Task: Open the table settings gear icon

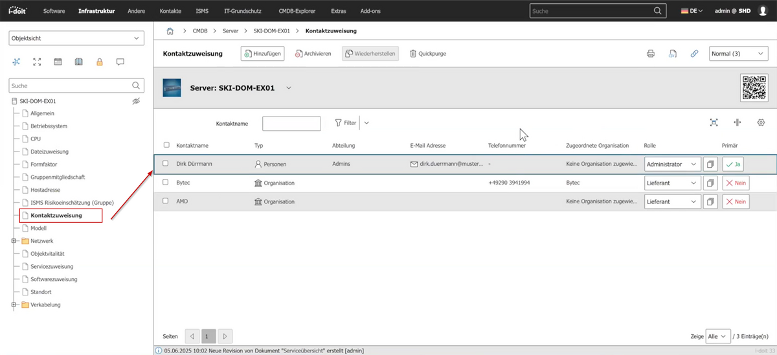Action: (x=761, y=122)
